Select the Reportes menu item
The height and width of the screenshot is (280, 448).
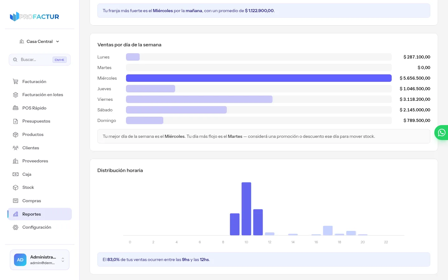click(40, 214)
